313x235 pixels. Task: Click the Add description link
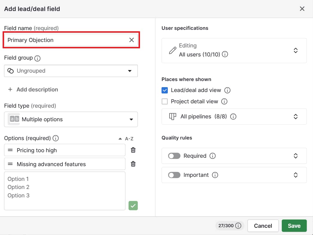click(x=33, y=89)
